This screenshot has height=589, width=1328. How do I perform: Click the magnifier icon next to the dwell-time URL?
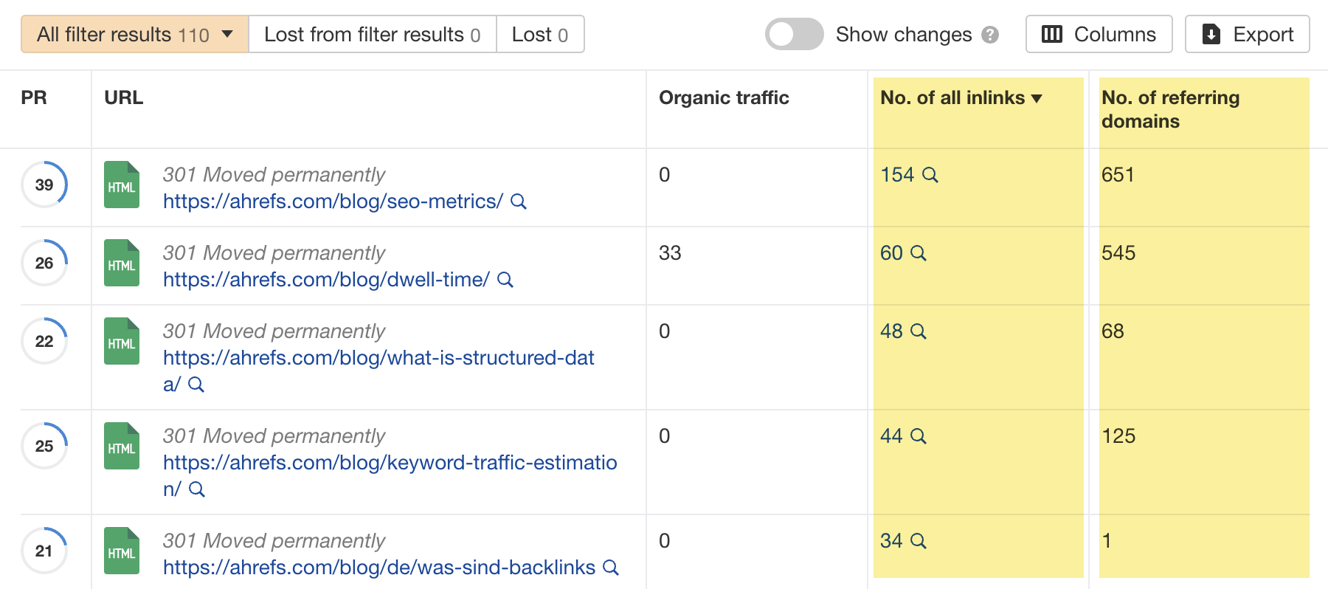click(x=506, y=280)
